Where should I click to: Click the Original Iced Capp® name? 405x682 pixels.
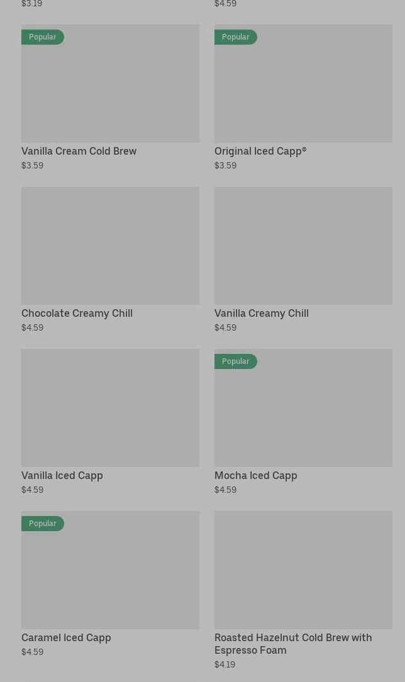click(260, 151)
